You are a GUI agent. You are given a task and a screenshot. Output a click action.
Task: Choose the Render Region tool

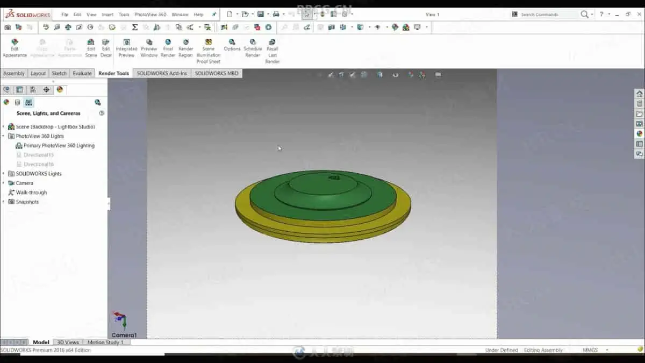click(185, 48)
